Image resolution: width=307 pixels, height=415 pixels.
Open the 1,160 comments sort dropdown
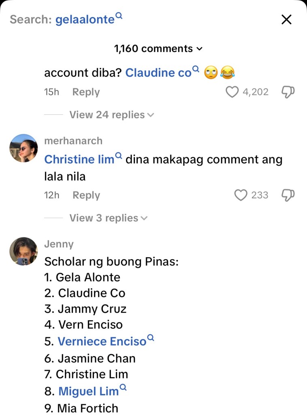tap(158, 49)
